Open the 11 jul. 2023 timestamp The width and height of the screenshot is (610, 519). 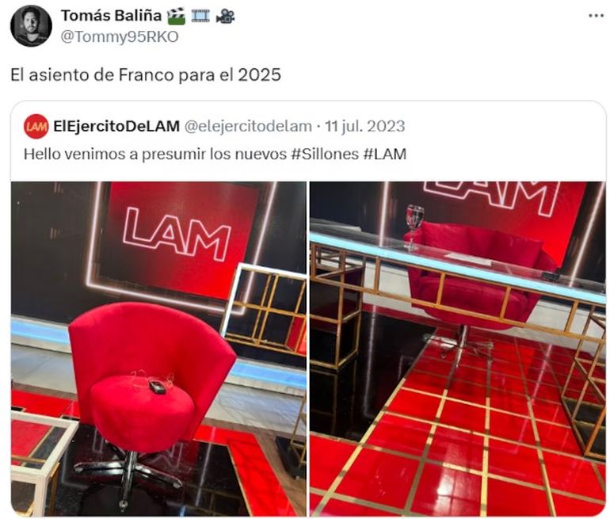(365, 127)
